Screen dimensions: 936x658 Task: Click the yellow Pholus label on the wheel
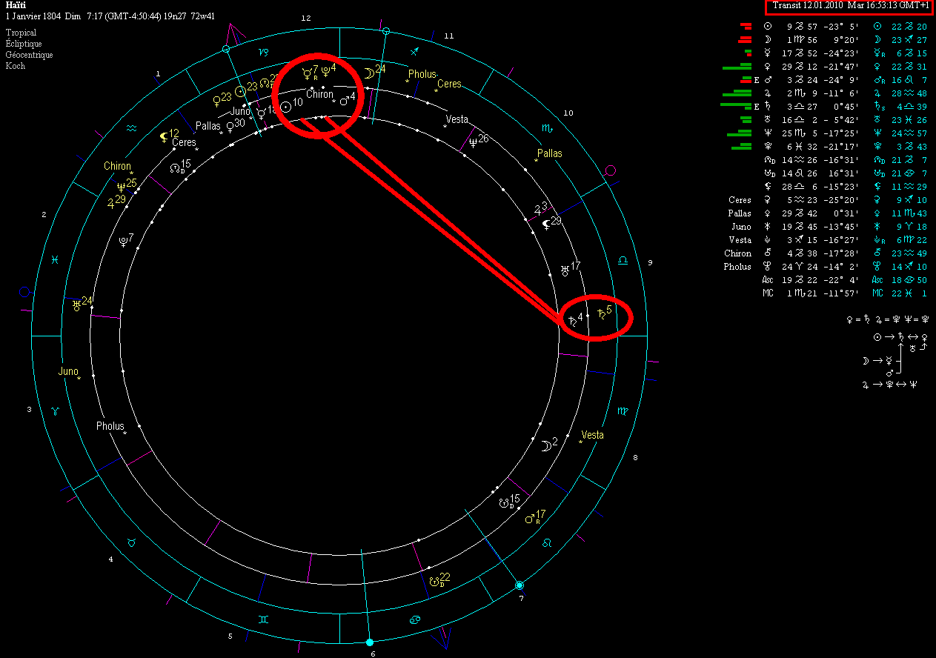[422, 74]
